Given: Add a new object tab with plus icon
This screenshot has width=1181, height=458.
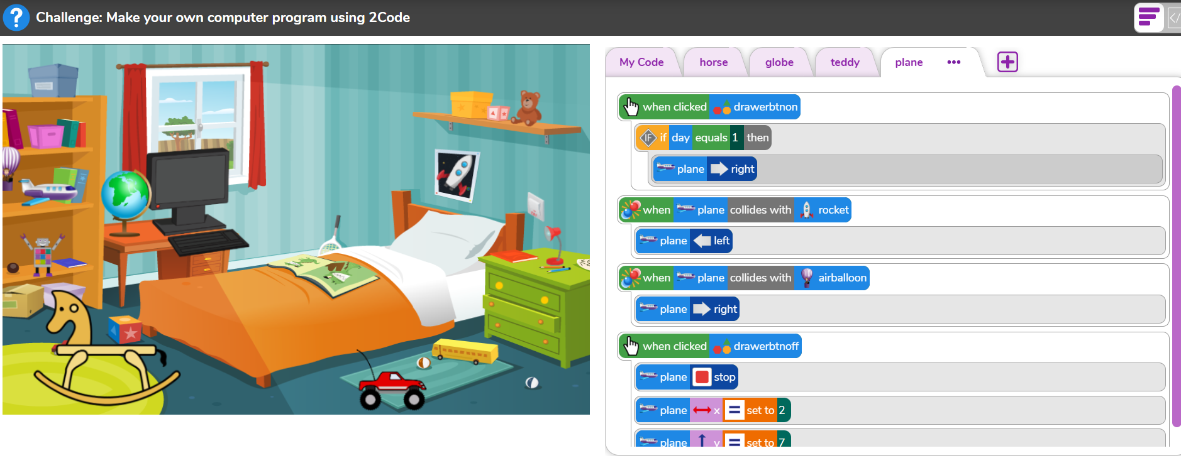Looking at the screenshot, I should tap(1007, 62).
